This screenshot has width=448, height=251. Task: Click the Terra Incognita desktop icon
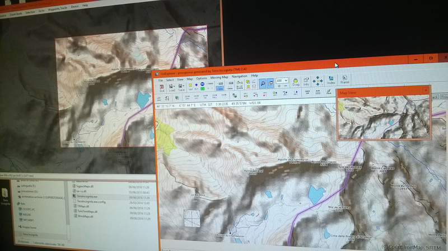(x=5, y=197)
